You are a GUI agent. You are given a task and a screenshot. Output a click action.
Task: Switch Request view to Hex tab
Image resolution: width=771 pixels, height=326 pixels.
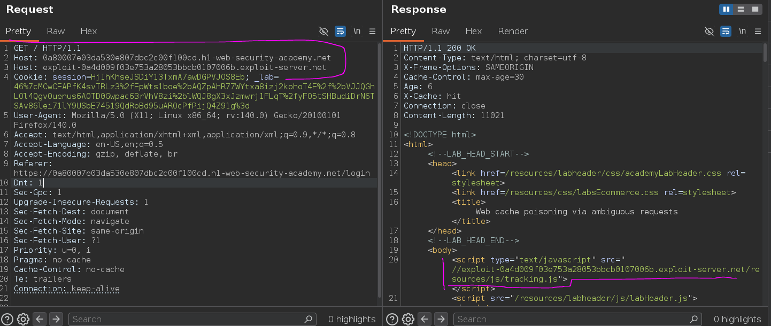click(89, 31)
